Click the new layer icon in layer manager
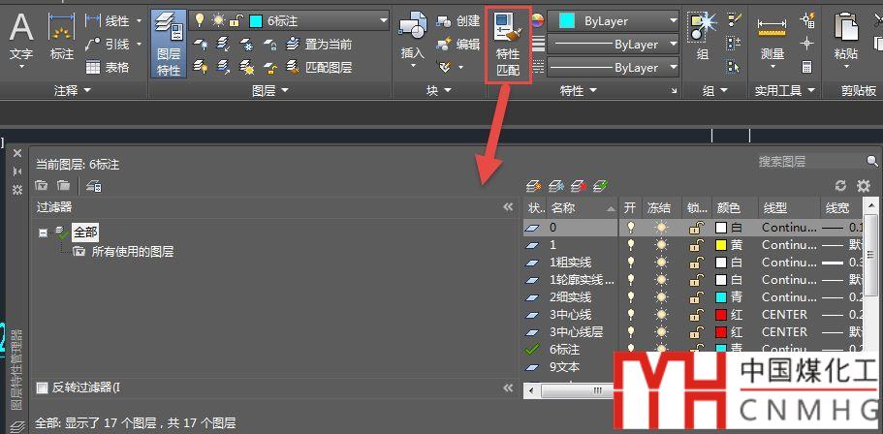Screen dimensions: 883x434 533,186
